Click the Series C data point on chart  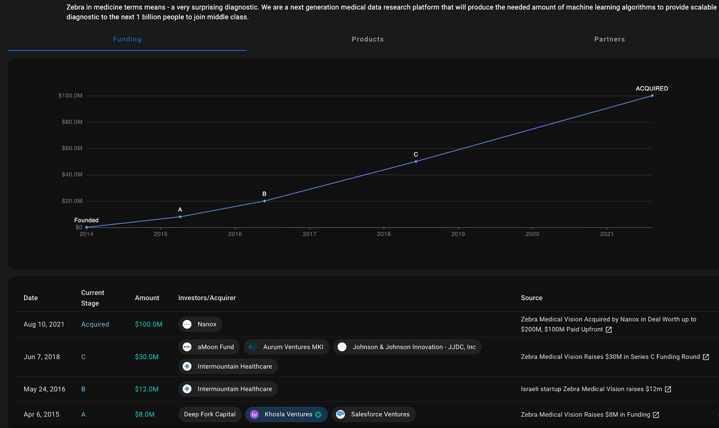416,161
